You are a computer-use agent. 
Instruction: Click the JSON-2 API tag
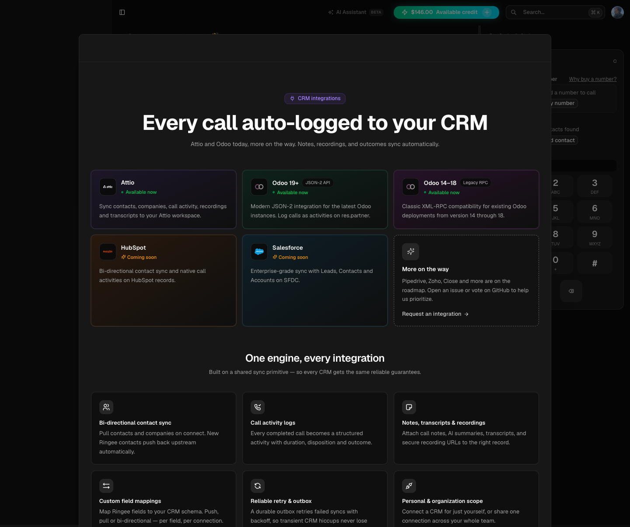click(318, 183)
